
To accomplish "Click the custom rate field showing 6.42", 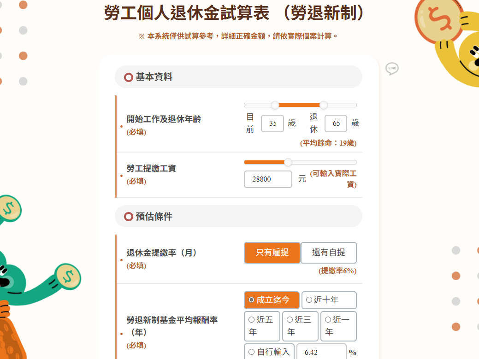I will 321,353.
